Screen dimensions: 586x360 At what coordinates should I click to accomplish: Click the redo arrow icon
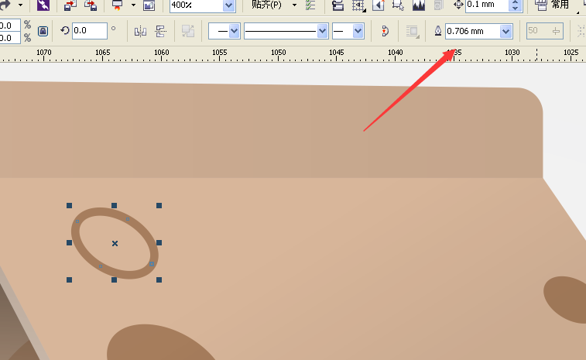click(5, 5)
